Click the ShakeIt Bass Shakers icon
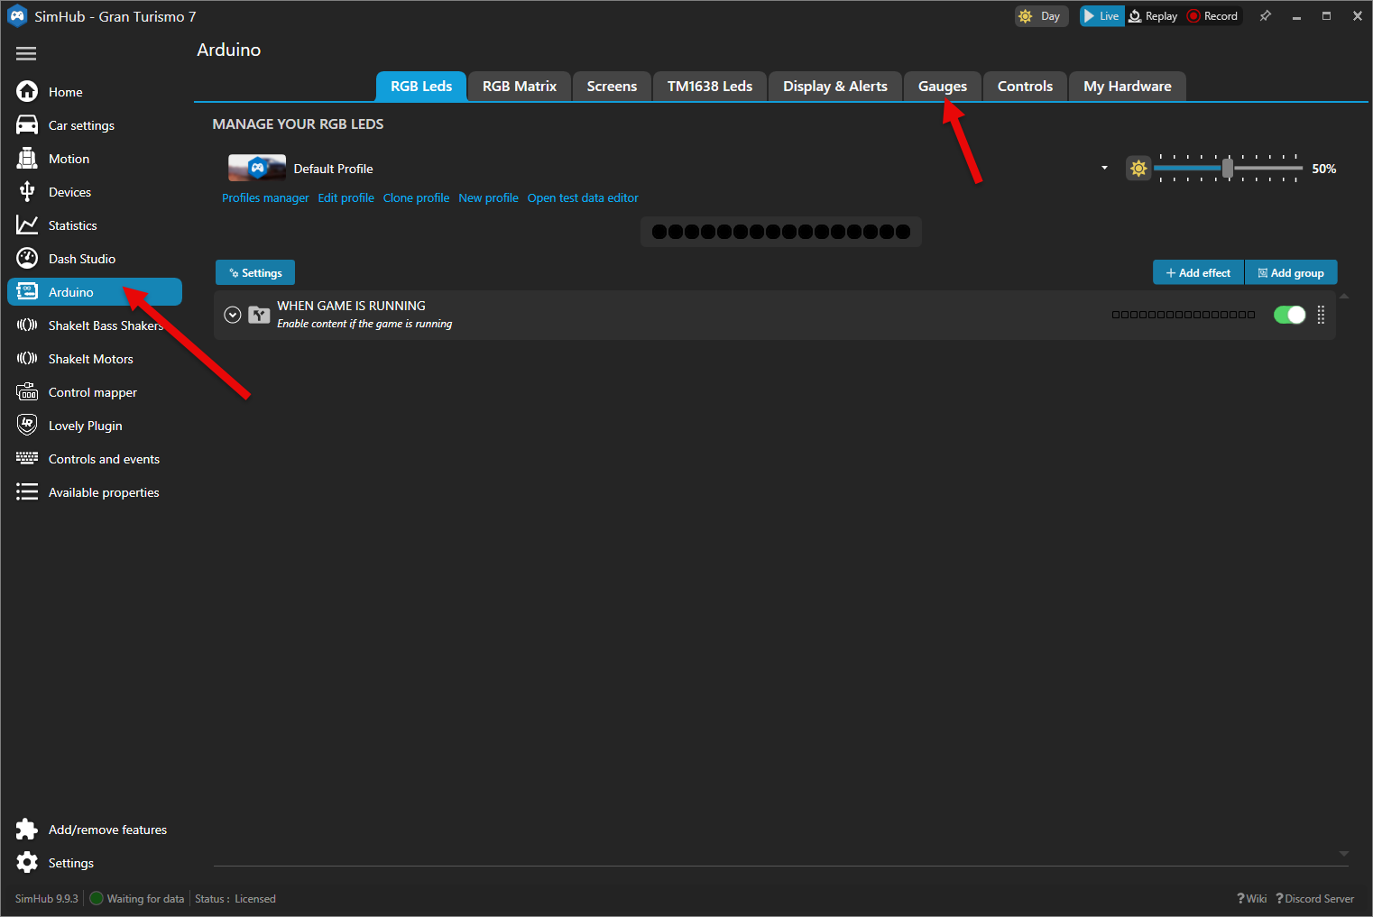1373x917 pixels. (x=27, y=325)
